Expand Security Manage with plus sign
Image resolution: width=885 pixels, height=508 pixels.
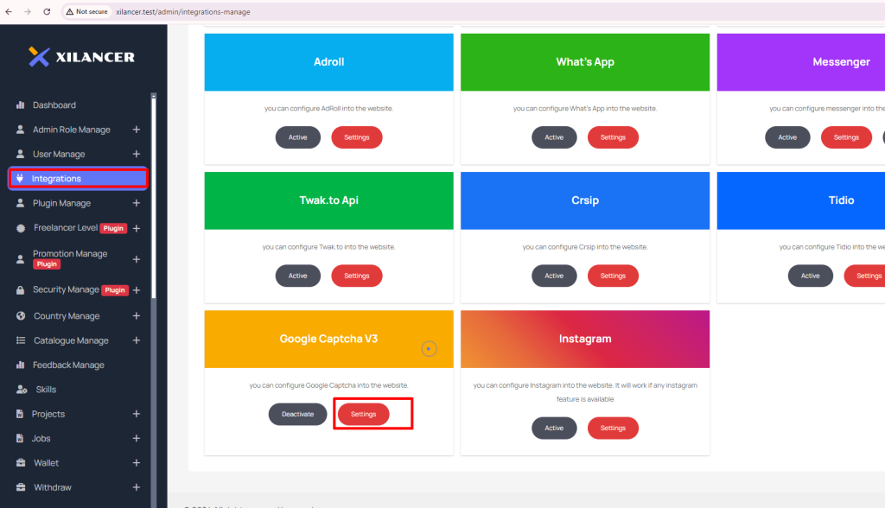[x=136, y=290]
